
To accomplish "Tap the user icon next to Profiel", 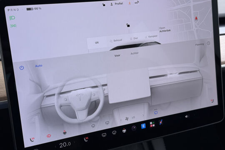I will coord(112,4).
